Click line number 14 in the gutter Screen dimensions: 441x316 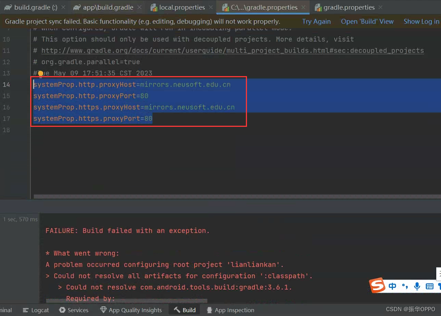7,84
